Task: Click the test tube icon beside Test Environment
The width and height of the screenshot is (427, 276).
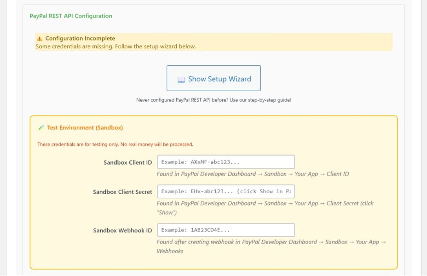Action: tap(41, 127)
